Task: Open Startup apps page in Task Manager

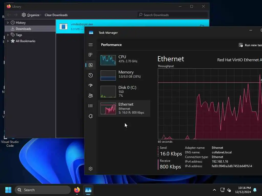Action: (x=91, y=85)
